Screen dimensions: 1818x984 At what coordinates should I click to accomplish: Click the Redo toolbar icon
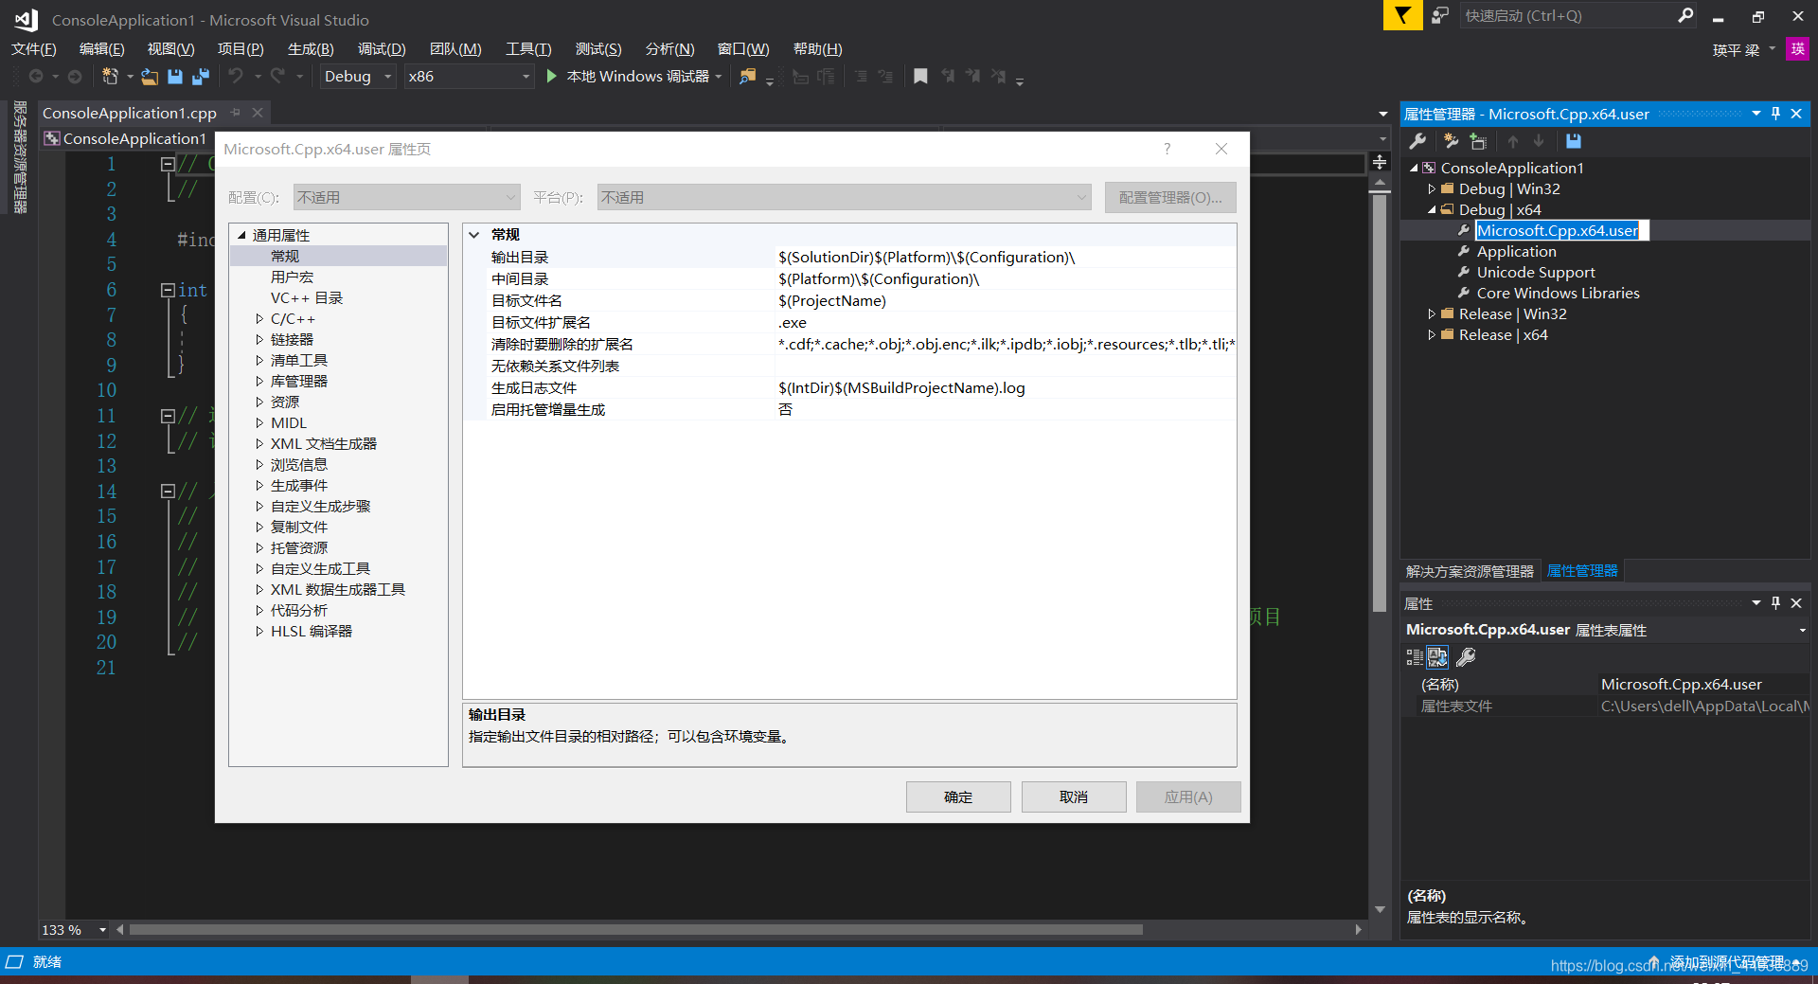pyautogui.click(x=277, y=76)
